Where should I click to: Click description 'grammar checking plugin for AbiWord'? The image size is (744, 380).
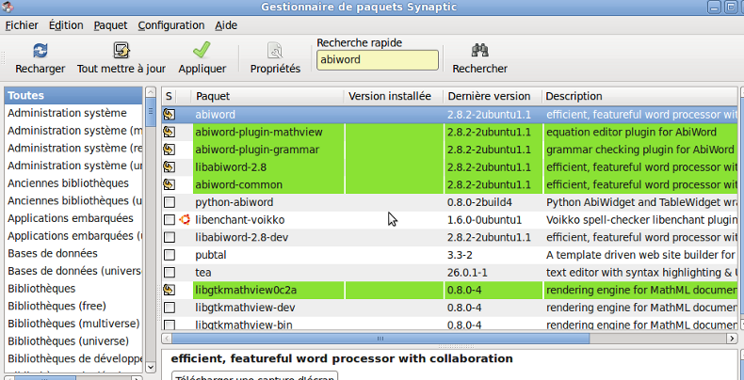640,150
